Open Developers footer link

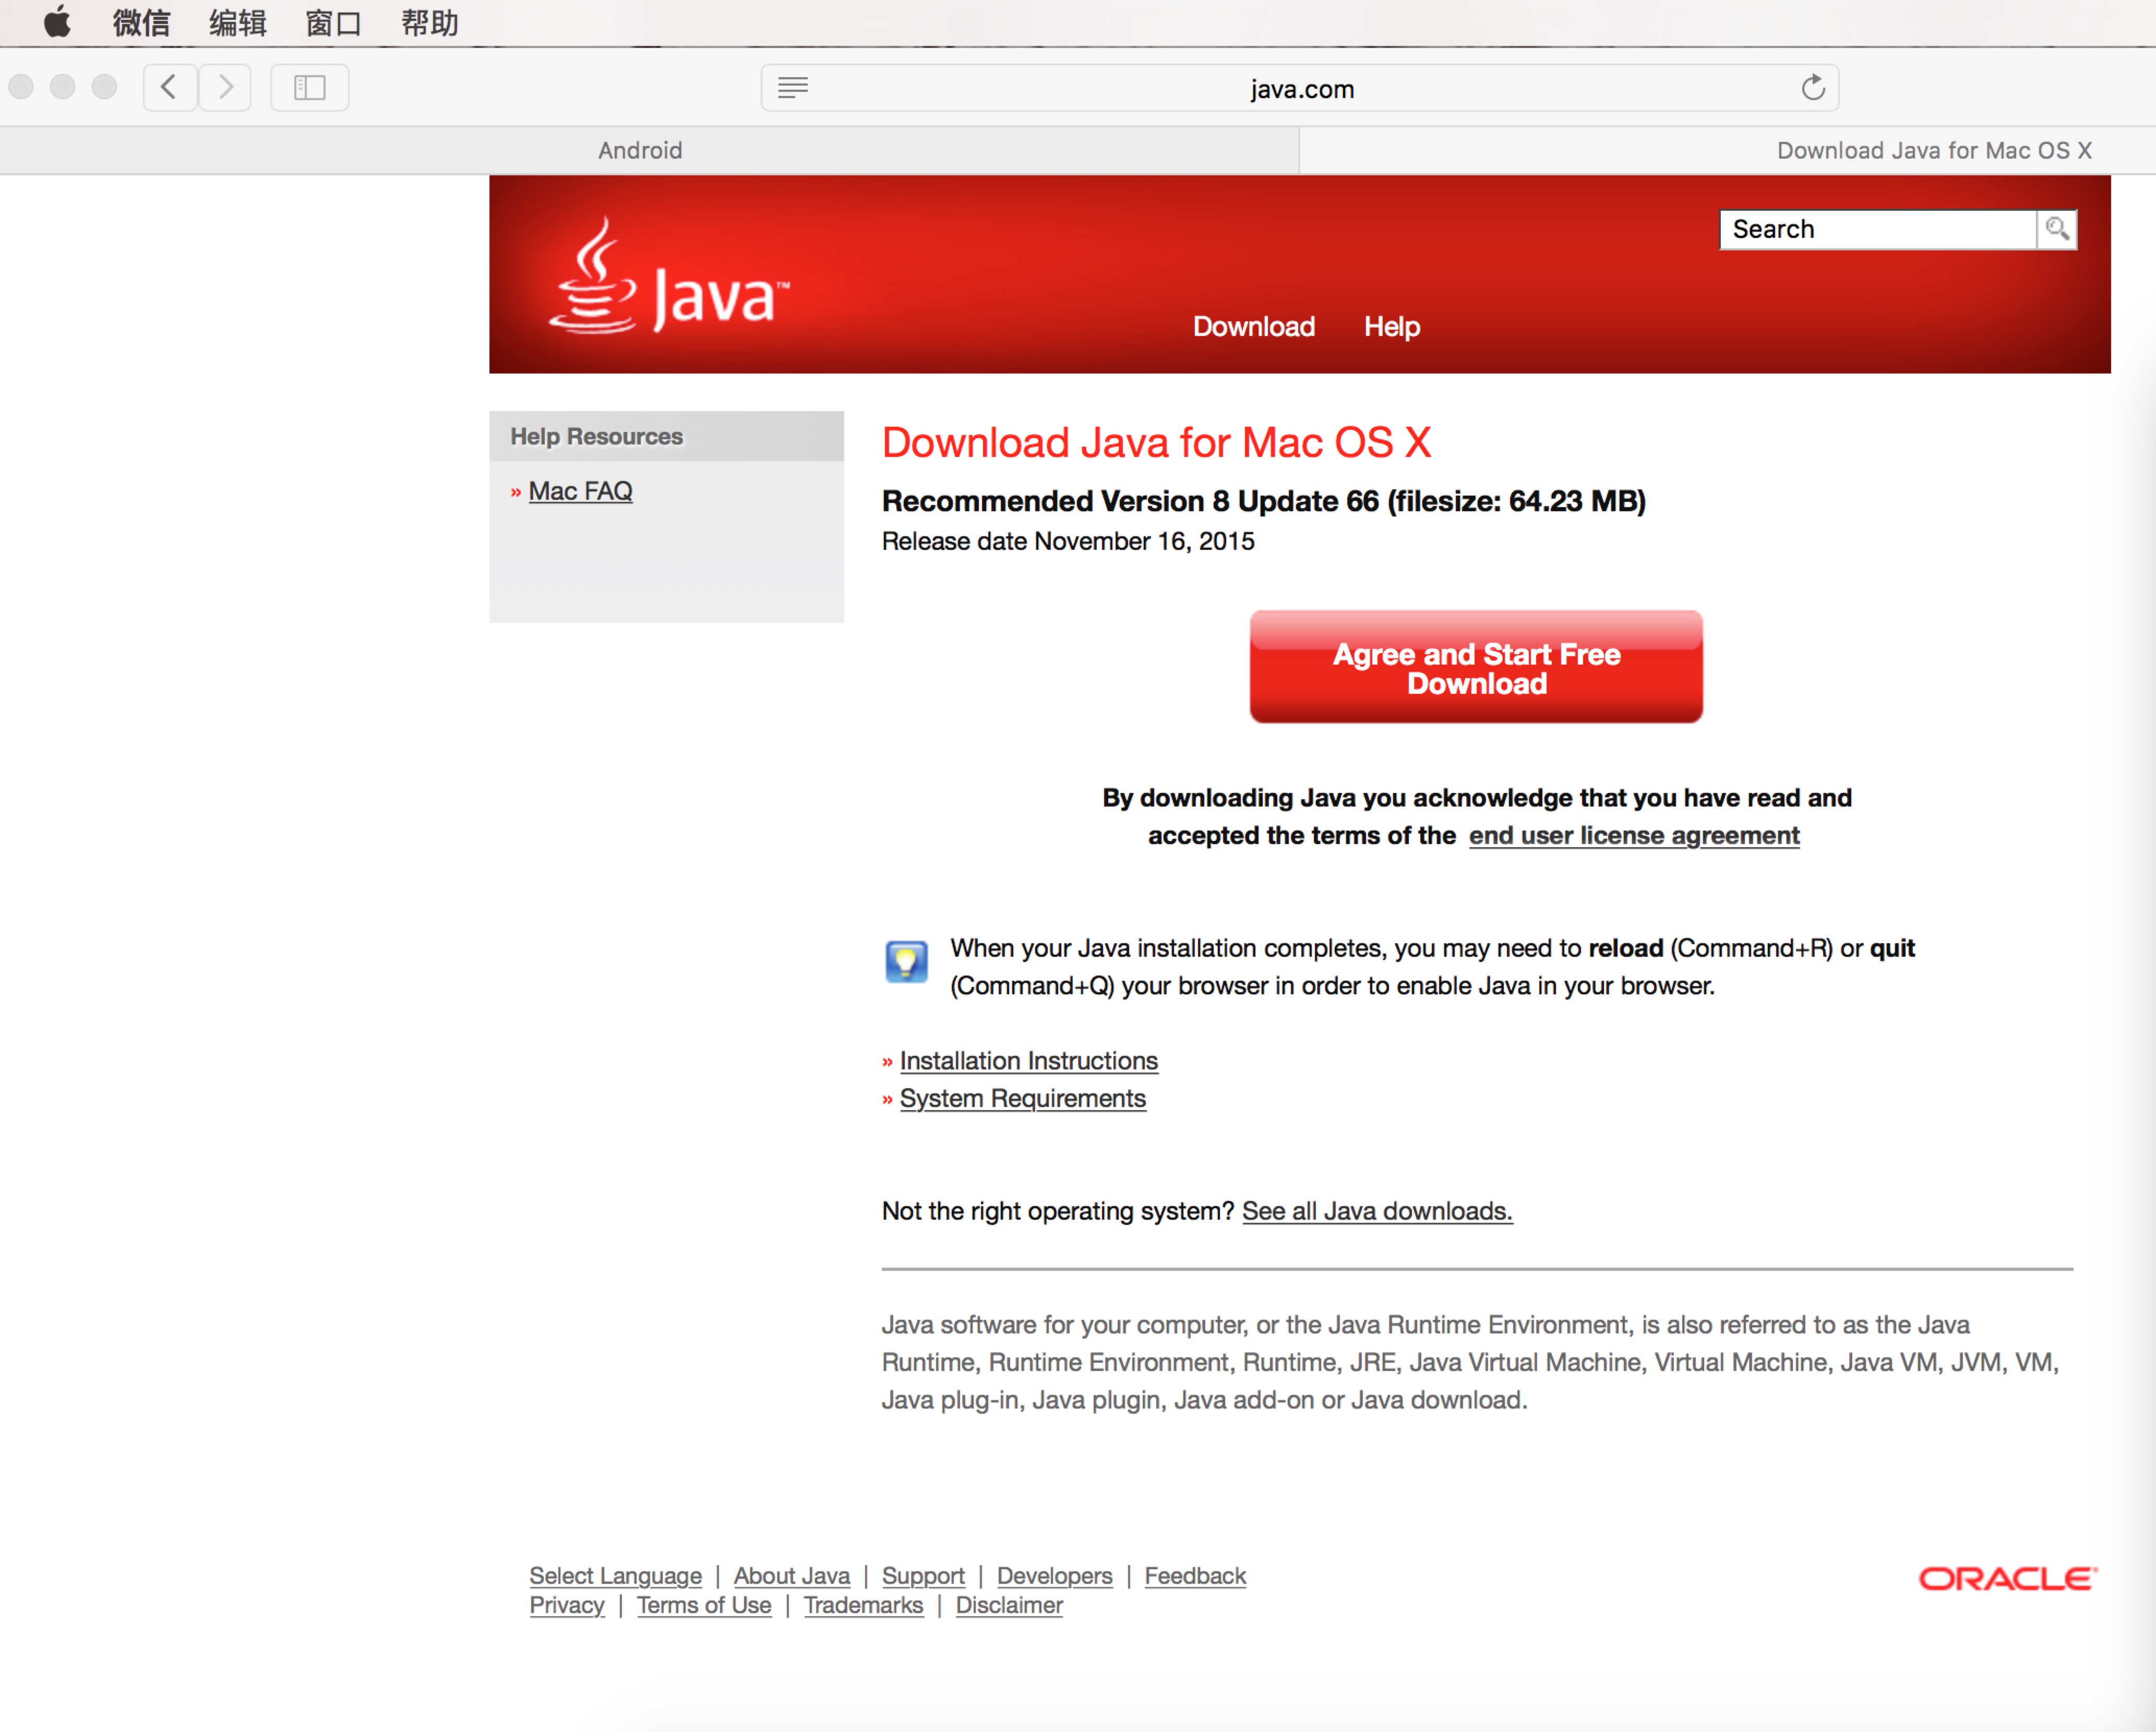click(x=1055, y=1576)
